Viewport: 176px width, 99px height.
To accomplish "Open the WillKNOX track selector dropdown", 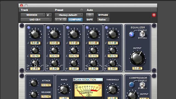I will pos(33,15).
